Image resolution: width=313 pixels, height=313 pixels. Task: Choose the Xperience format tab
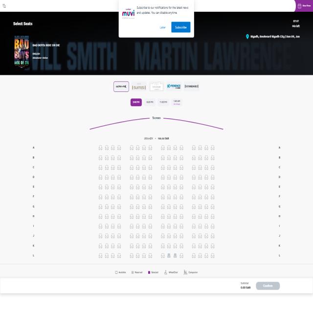click(174, 87)
